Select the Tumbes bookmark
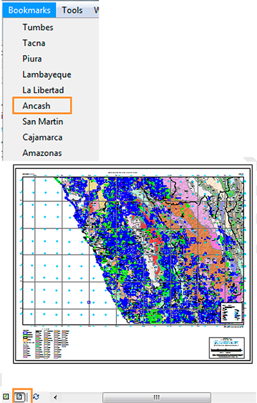 [38, 27]
